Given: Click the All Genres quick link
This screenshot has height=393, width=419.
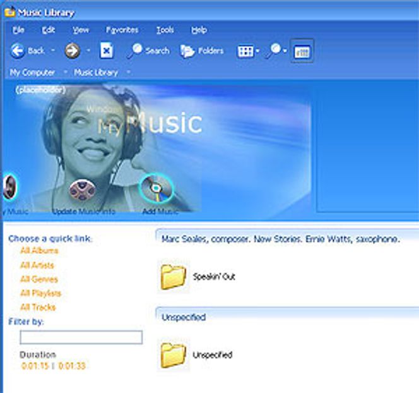Looking at the screenshot, I should [x=39, y=279].
